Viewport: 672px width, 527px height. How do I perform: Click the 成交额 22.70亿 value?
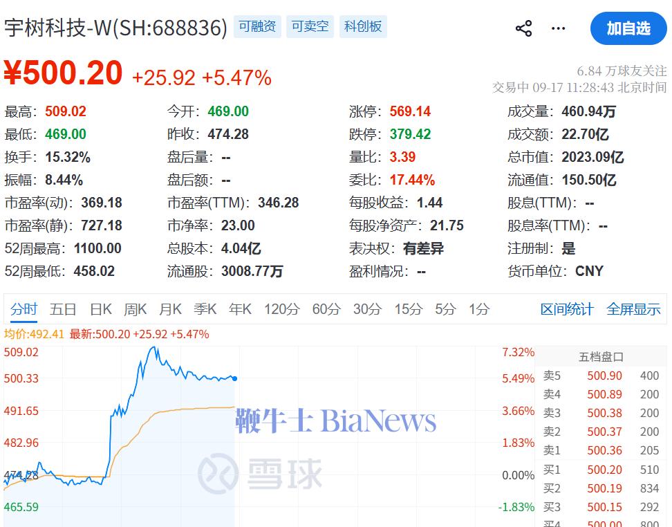(585, 134)
